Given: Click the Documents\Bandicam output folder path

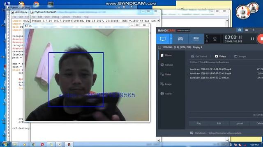Looking at the screenshot, I should coord(210,62).
